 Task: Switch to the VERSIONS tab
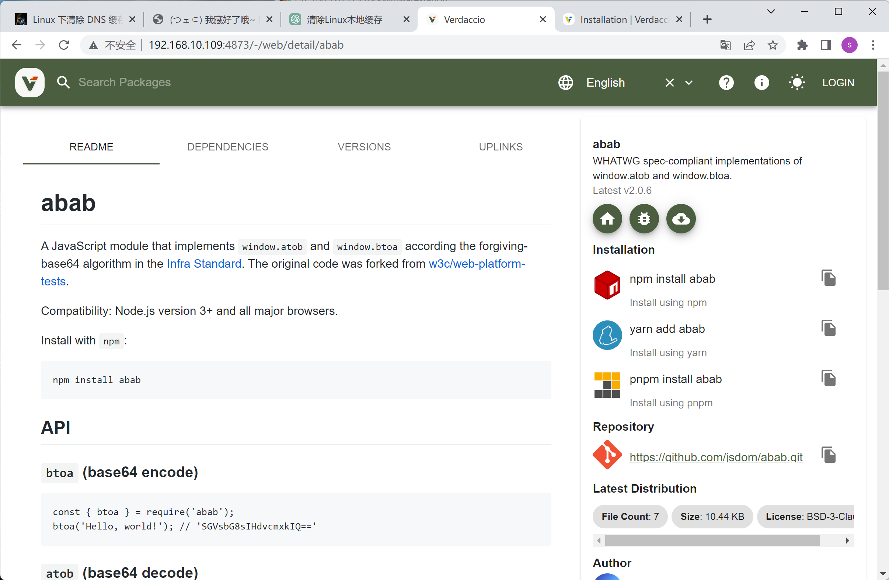[x=364, y=147]
